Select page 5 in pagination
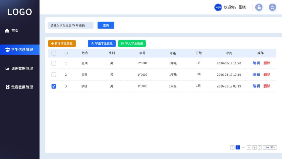This screenshot has height=159, width=282. [x=254, y=147]
